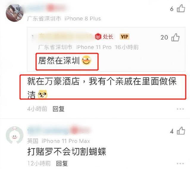Open the first commenter's profile avatar

(x=15, y=13)
